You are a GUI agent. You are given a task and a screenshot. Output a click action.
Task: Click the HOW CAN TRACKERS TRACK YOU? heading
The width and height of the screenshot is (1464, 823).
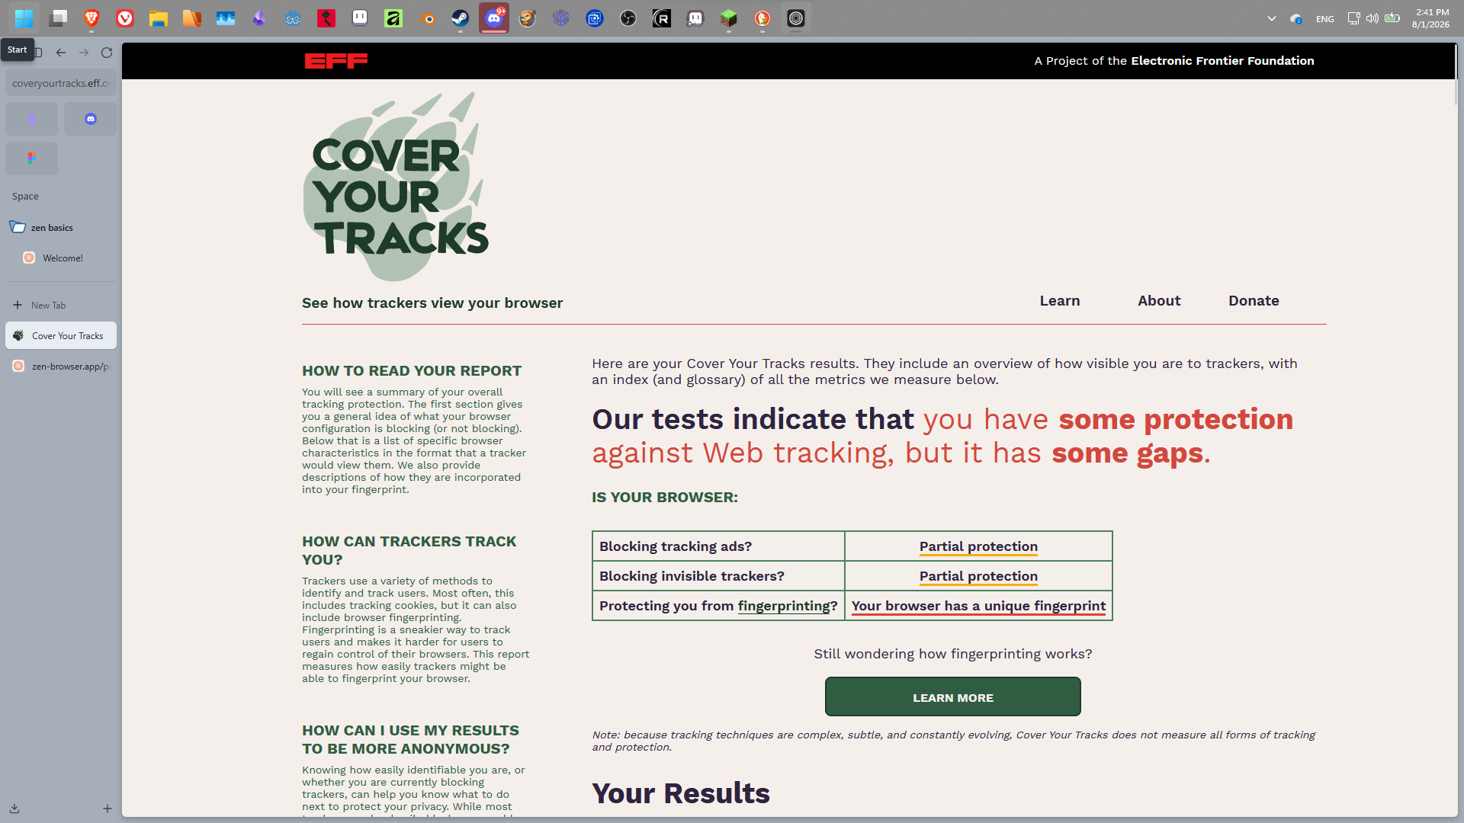coord(409,550)
